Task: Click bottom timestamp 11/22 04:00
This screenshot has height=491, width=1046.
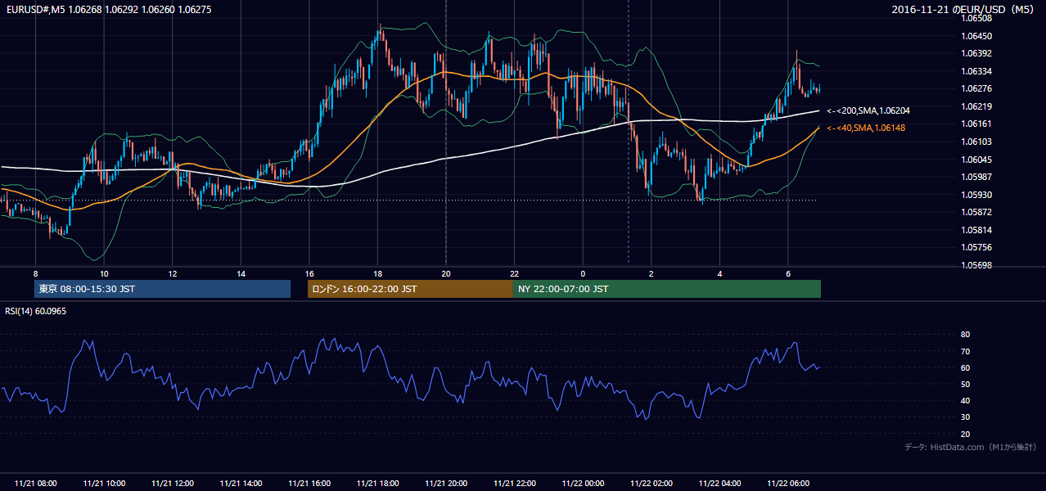Action: [x=719, y=484]
